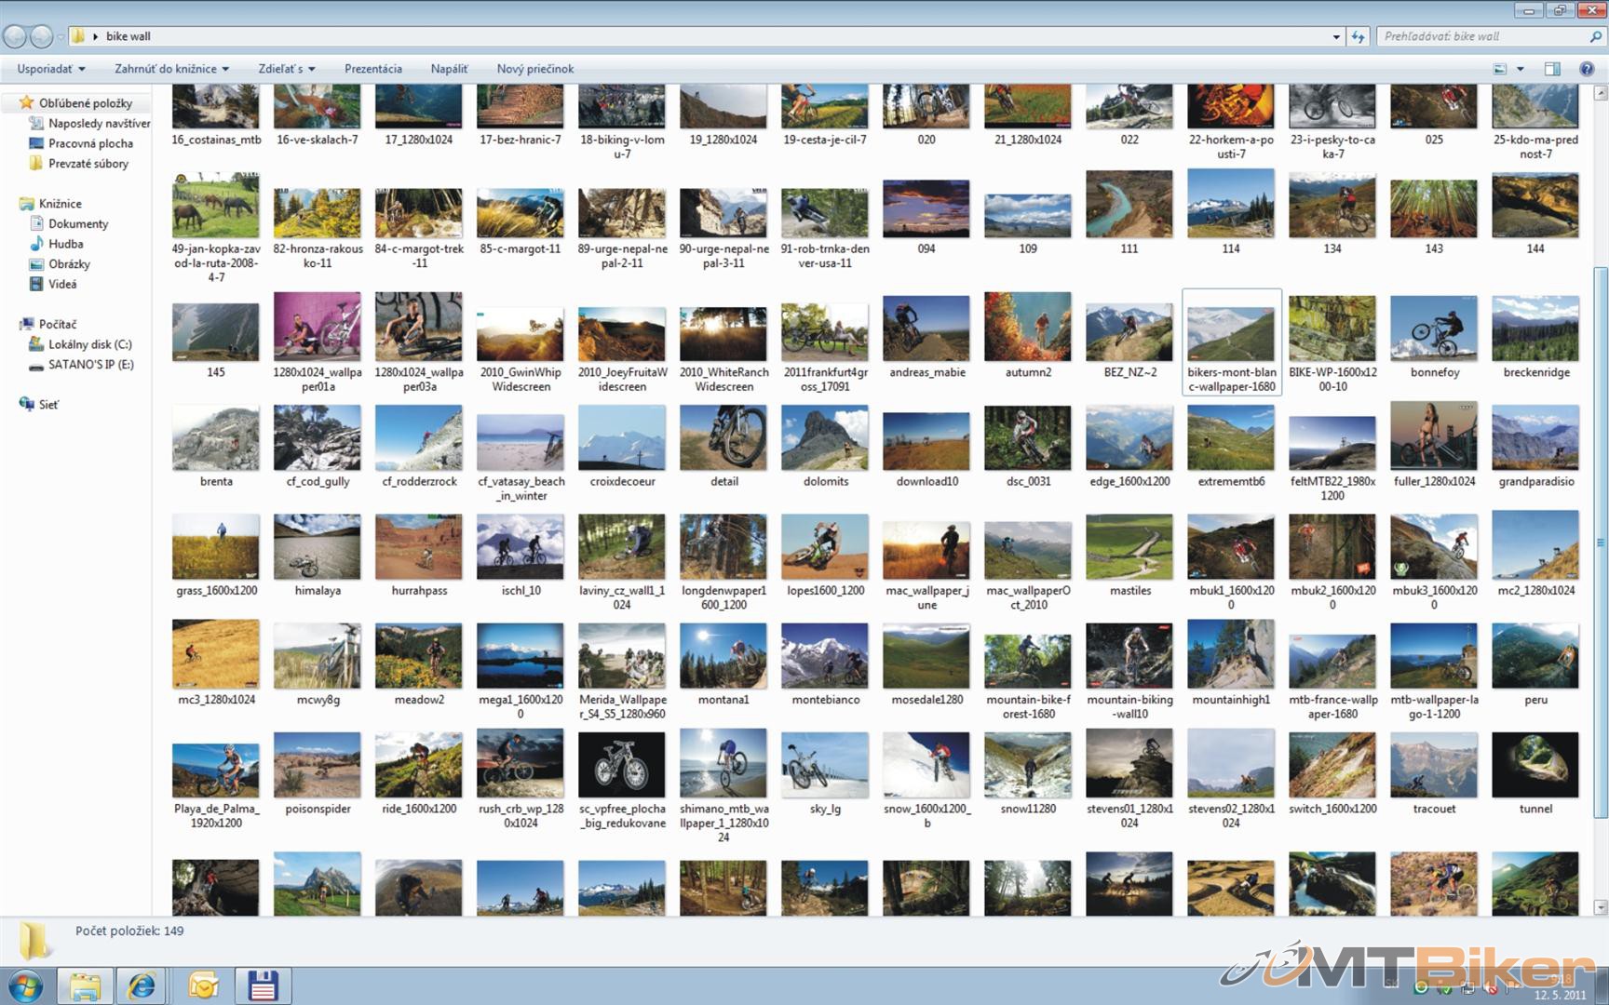Create folder with Nový priečinok button

coord(534,69)
